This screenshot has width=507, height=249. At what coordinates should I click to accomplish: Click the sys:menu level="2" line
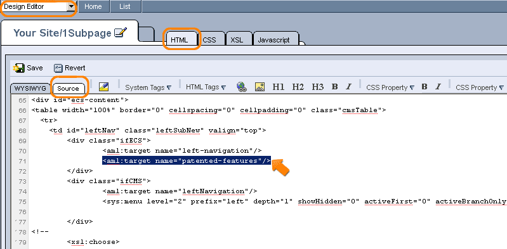305,201
